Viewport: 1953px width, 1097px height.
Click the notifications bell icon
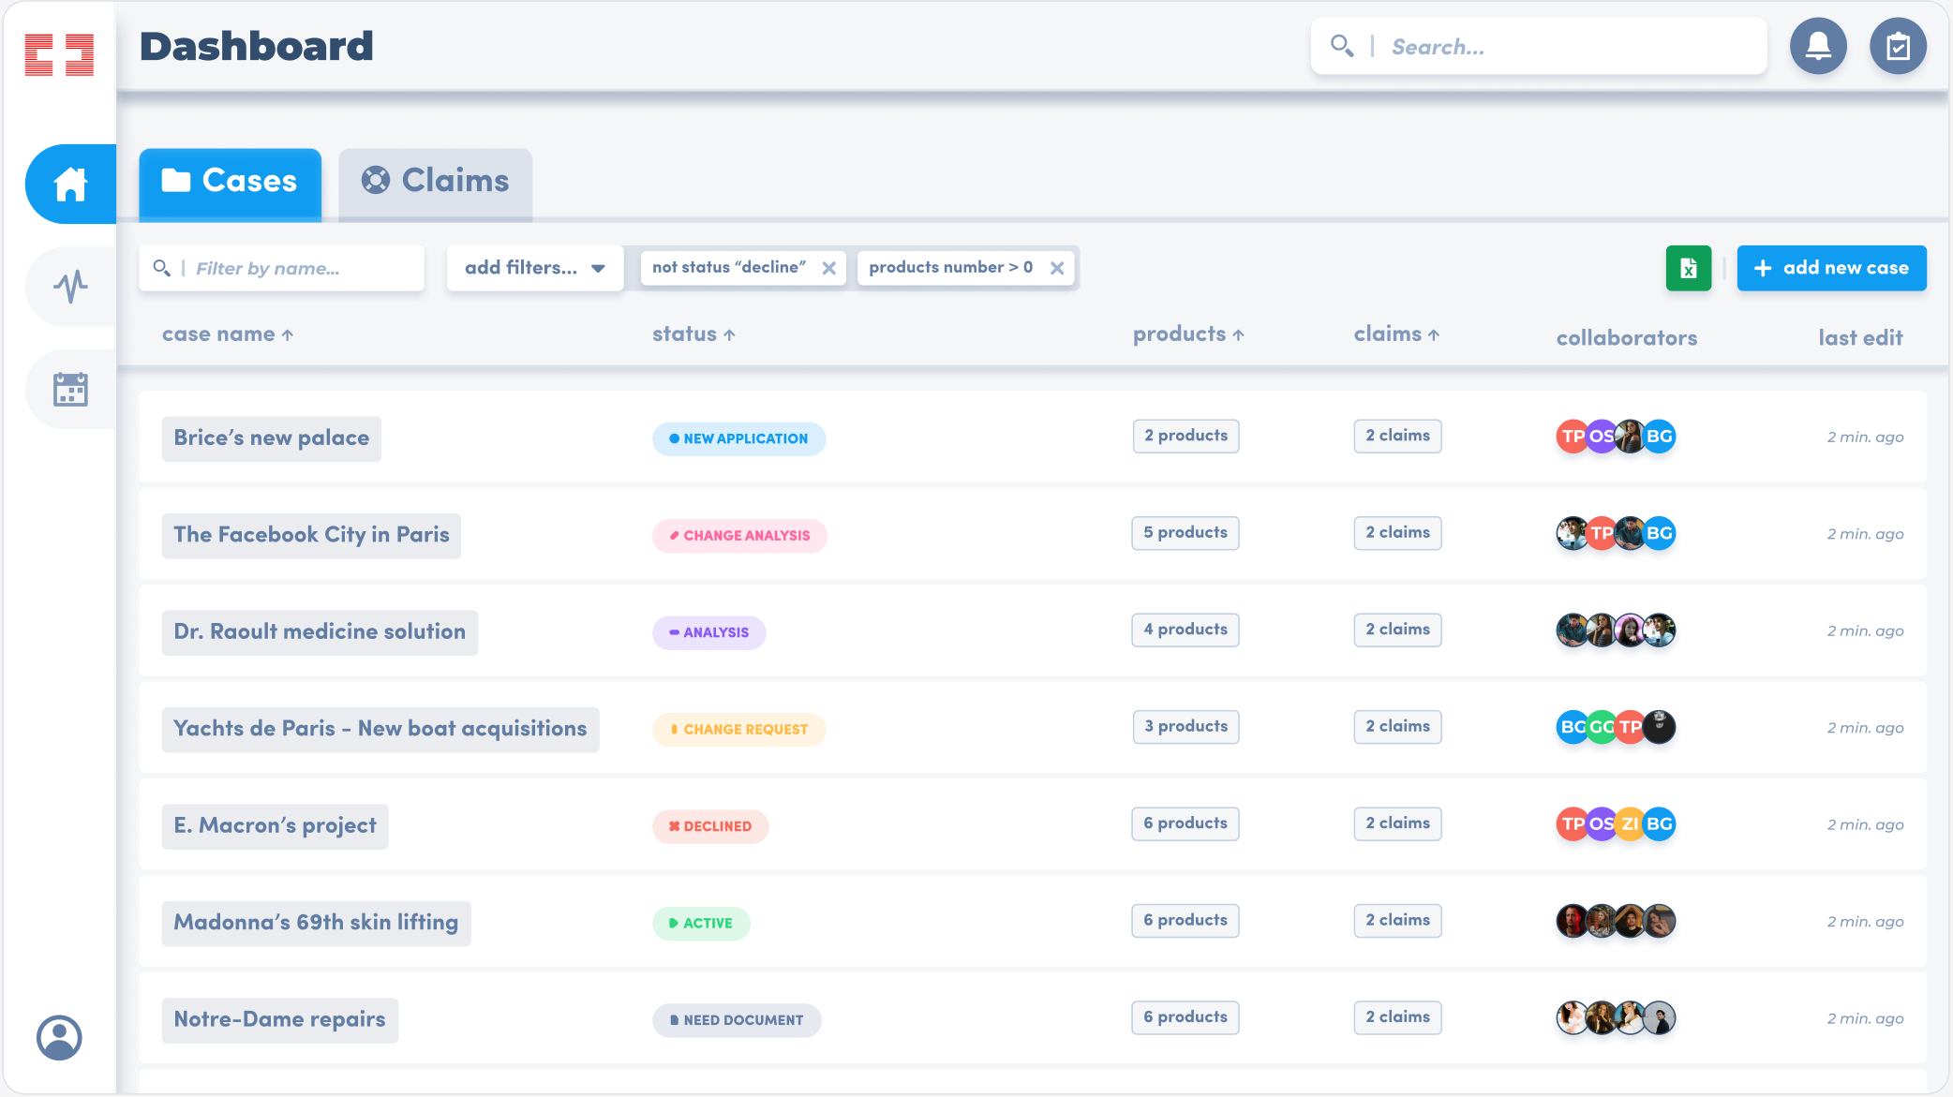click(1818, 46)
